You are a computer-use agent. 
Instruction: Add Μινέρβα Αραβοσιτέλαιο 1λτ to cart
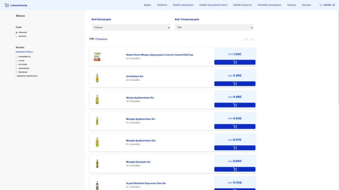tap(235, 127)
